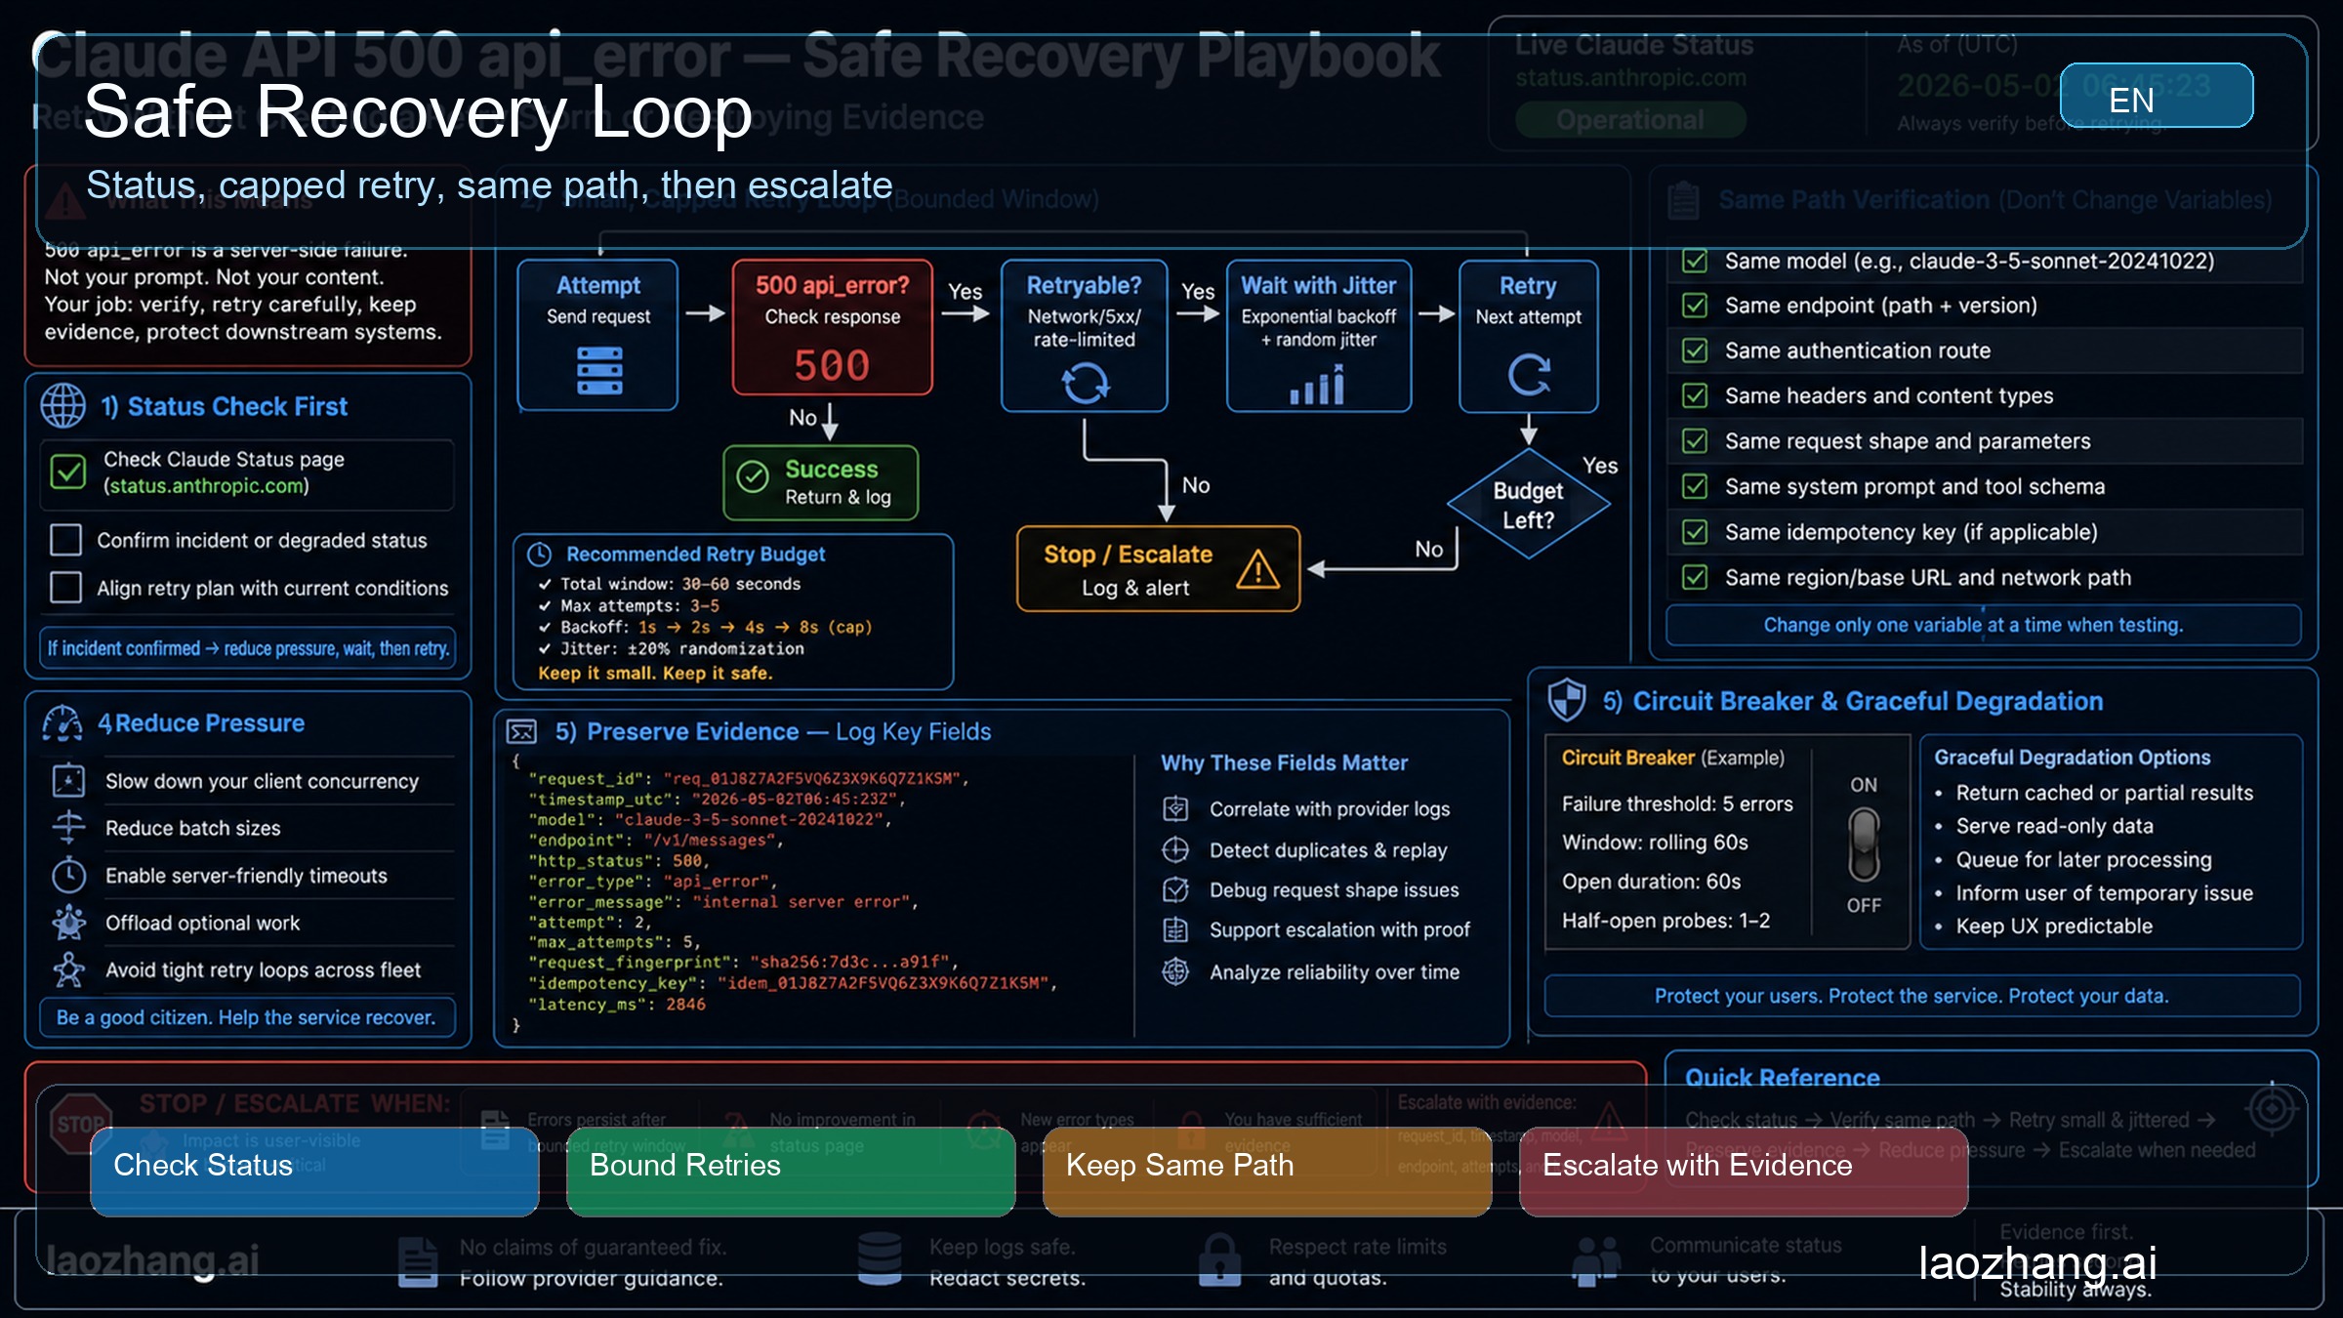
Task: Click icon beside Slow down your client concurrency
Action: [68, 781]
